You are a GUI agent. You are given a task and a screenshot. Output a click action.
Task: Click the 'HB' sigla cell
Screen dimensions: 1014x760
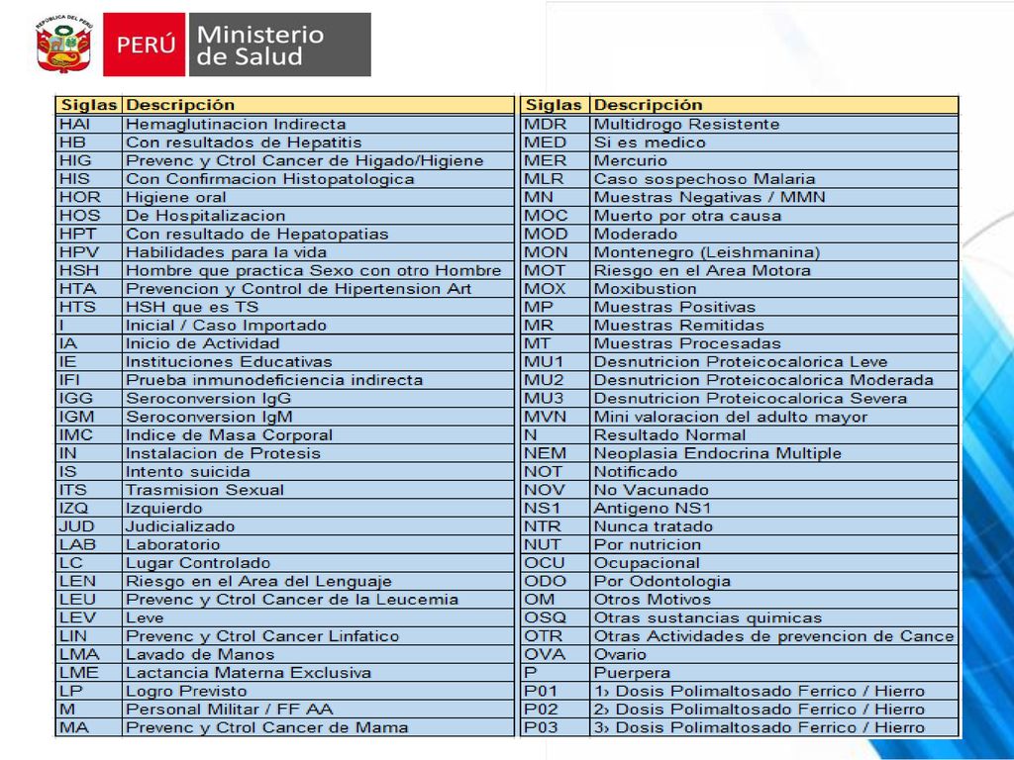click(x=88, y=142)
